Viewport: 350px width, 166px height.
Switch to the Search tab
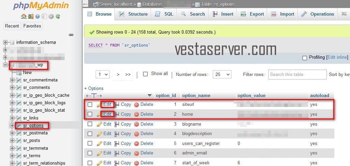coord(193,14)
